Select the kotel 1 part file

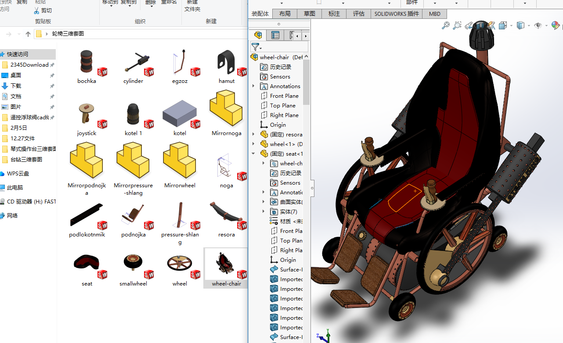[134, 119]
